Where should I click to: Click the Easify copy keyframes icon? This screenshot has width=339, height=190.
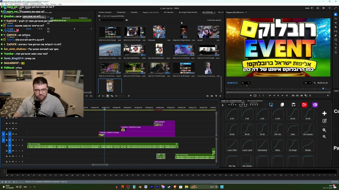(282, 105)
